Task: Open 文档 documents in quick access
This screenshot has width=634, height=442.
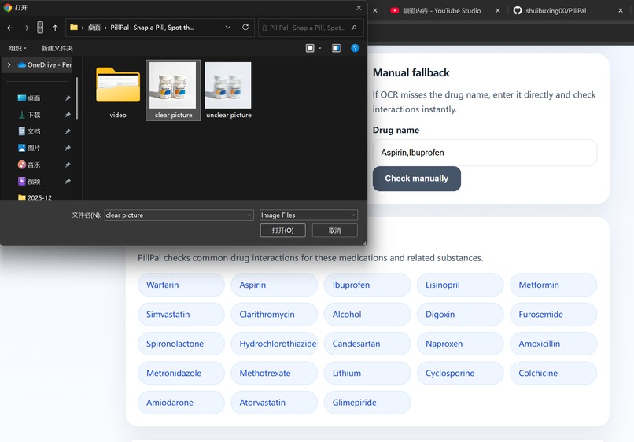Action: click(x=29, y=131)
